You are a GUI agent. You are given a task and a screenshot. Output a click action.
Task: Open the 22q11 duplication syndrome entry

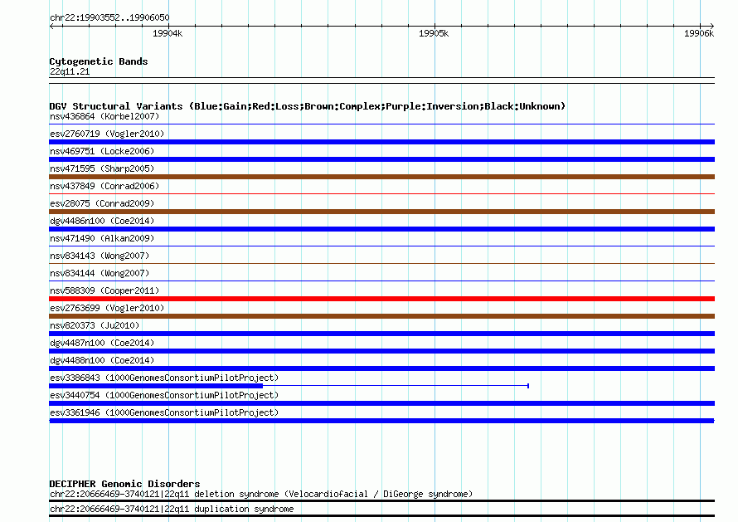[x=172, y=510]
